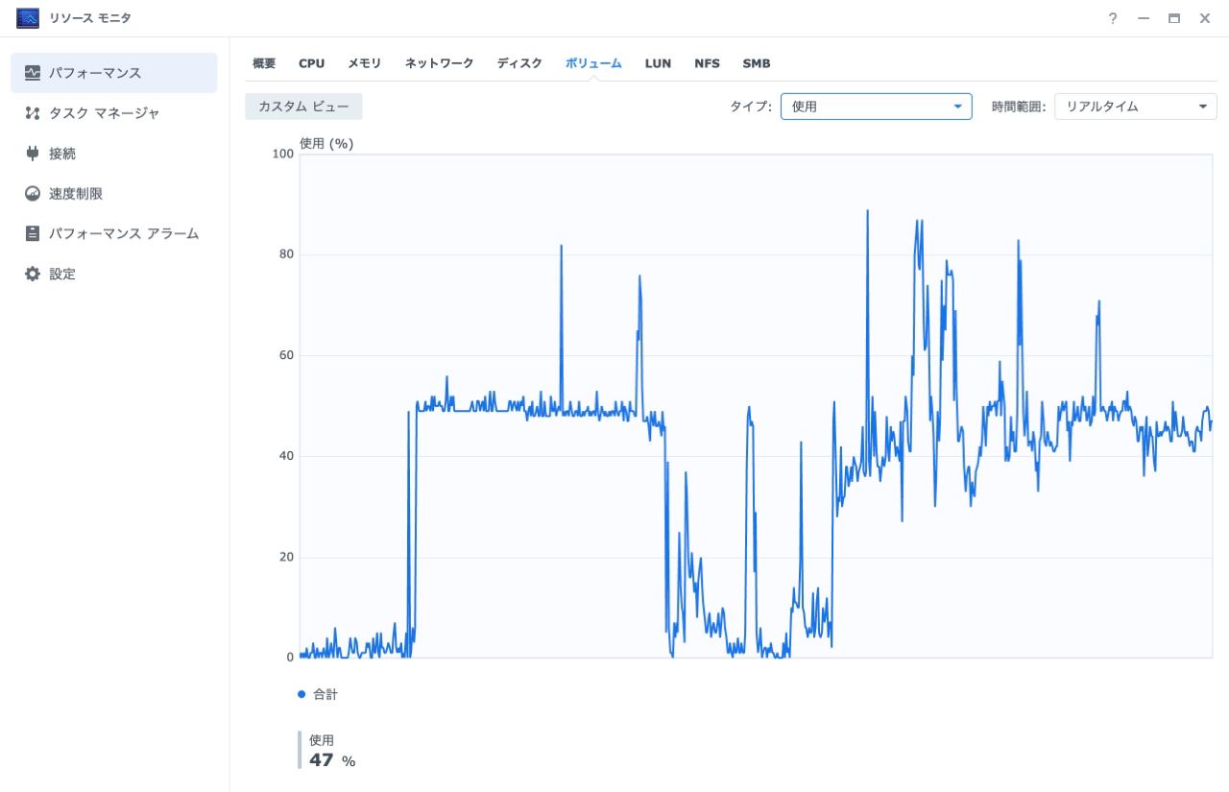Click the tallest peak on usage graph
This screenshot has height=792, width=1229.
[x=867, y=212]
